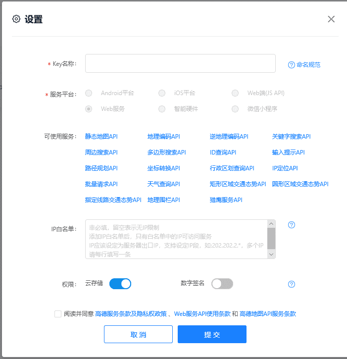Check the 阅读并同意 agreement checkbox
Image resolution: width=347 pixels, height=359 pixels.
[58, 314]
